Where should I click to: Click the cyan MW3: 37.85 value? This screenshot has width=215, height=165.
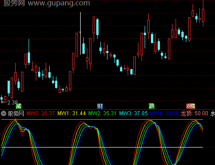[133, 113]
